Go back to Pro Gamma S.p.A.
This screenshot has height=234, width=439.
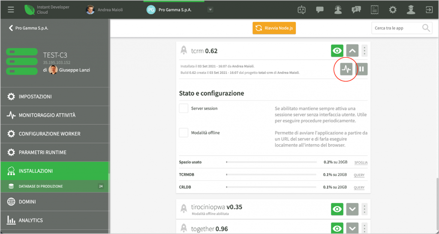(x=28, y=28)
